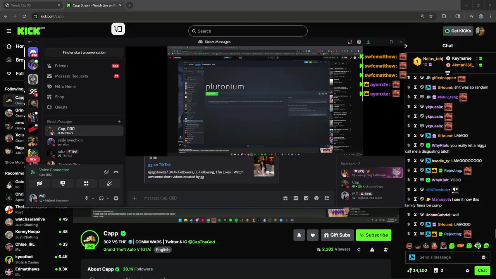Open the TikTok preview thumbnail

tap(264, 166)
